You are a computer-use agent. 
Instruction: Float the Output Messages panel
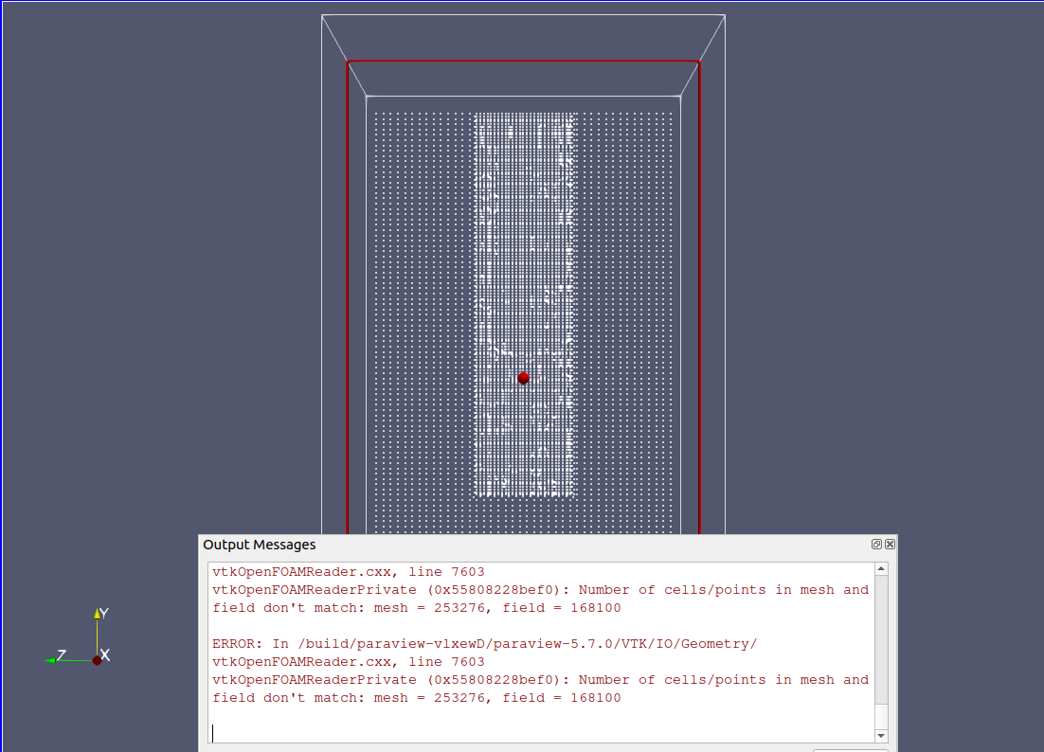(x=877, y=545)
